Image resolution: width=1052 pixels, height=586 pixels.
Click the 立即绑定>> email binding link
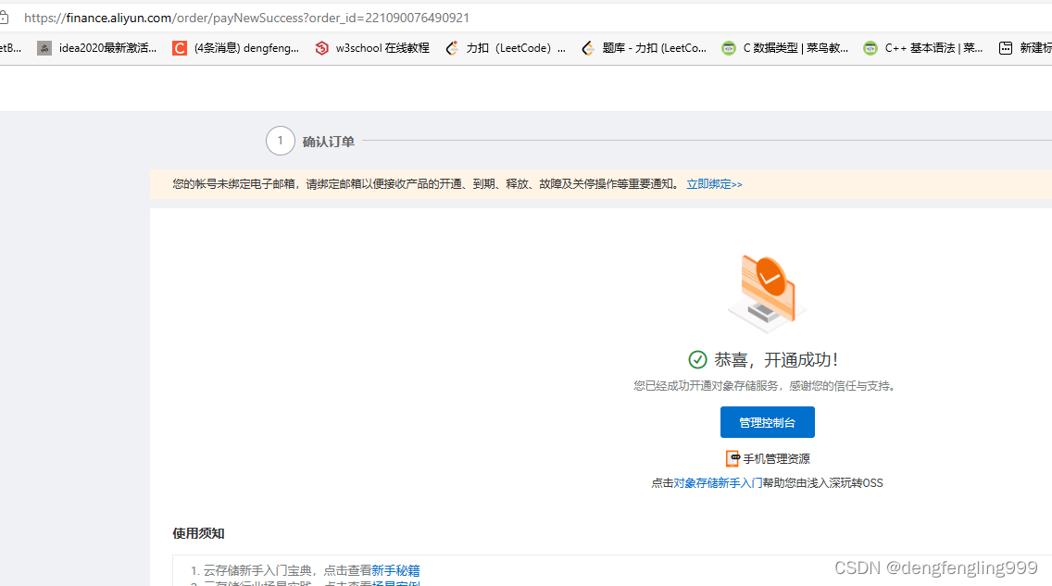point(714,183)
